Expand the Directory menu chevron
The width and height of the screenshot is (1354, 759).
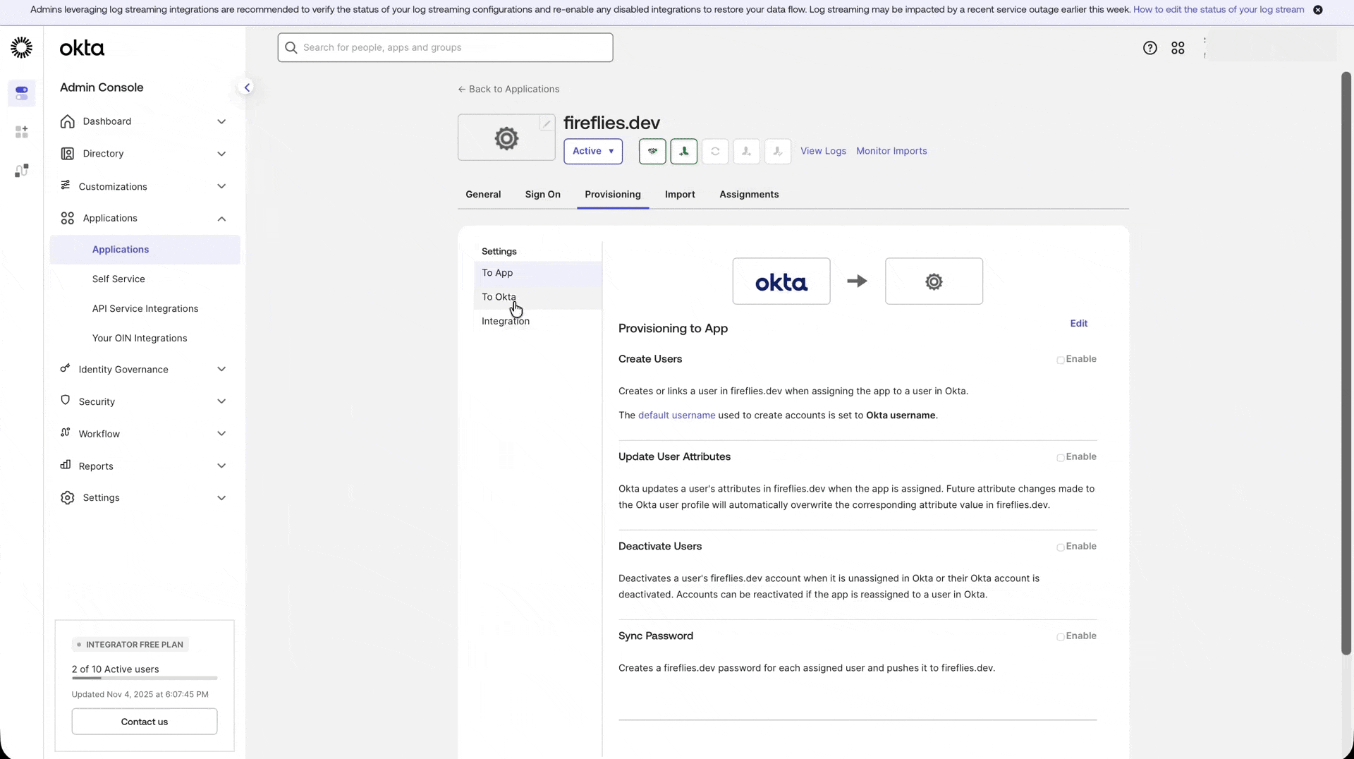(221, 154)
